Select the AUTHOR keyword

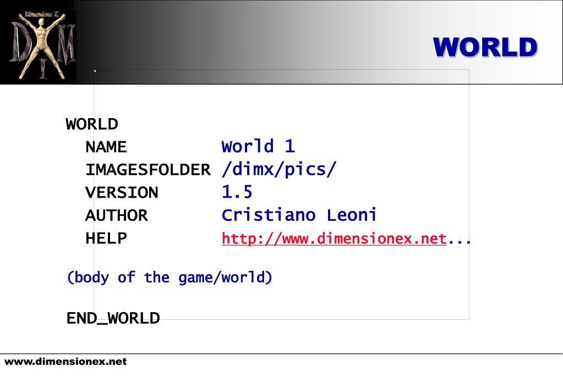(x=116, y=215)
